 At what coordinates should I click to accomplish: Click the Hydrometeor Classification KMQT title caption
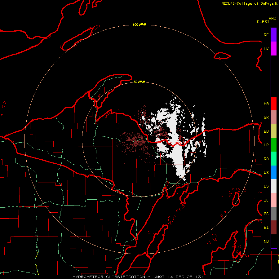[140, 277]
